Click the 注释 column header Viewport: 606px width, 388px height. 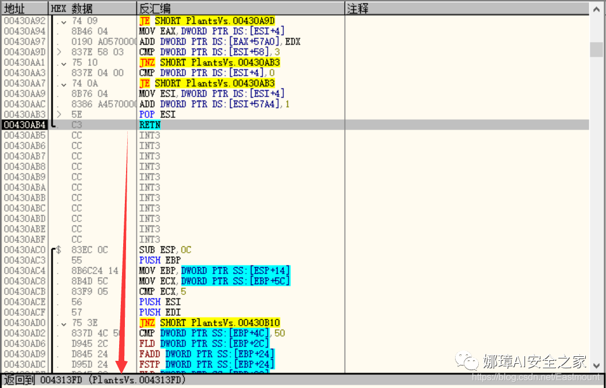467,9
